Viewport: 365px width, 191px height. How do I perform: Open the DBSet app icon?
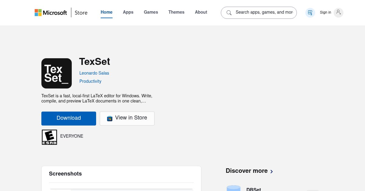point(234,188)
